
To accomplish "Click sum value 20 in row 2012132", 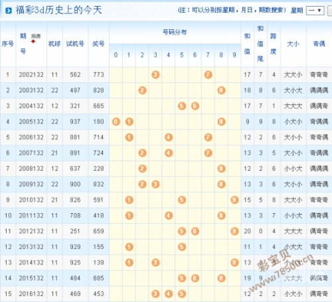I will (247, 231).
